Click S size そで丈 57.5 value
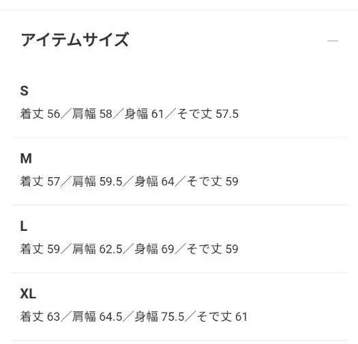Viewport: 358px width, 344px height. point(207,114)
